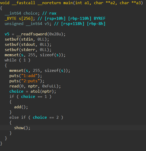Screen dimensions: 146x151
Task: Click the while keyword
Action: (10, 60)
